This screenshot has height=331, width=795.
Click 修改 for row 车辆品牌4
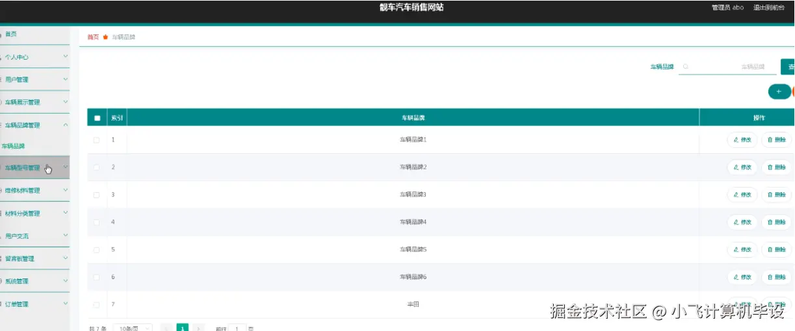(742, 222)
